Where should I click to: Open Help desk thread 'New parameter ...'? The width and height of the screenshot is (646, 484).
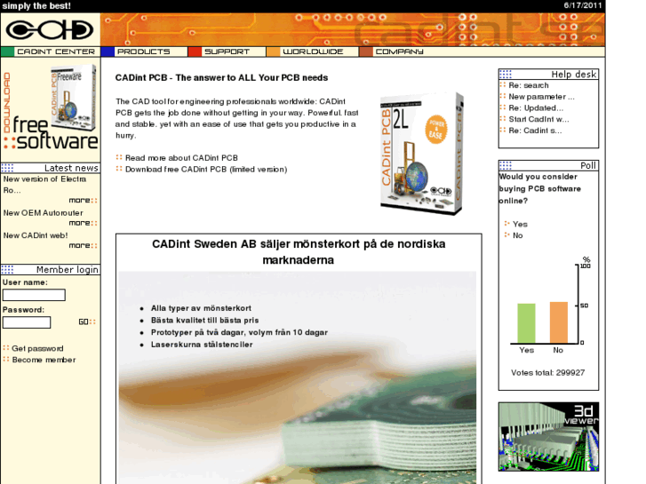[541, 97]
